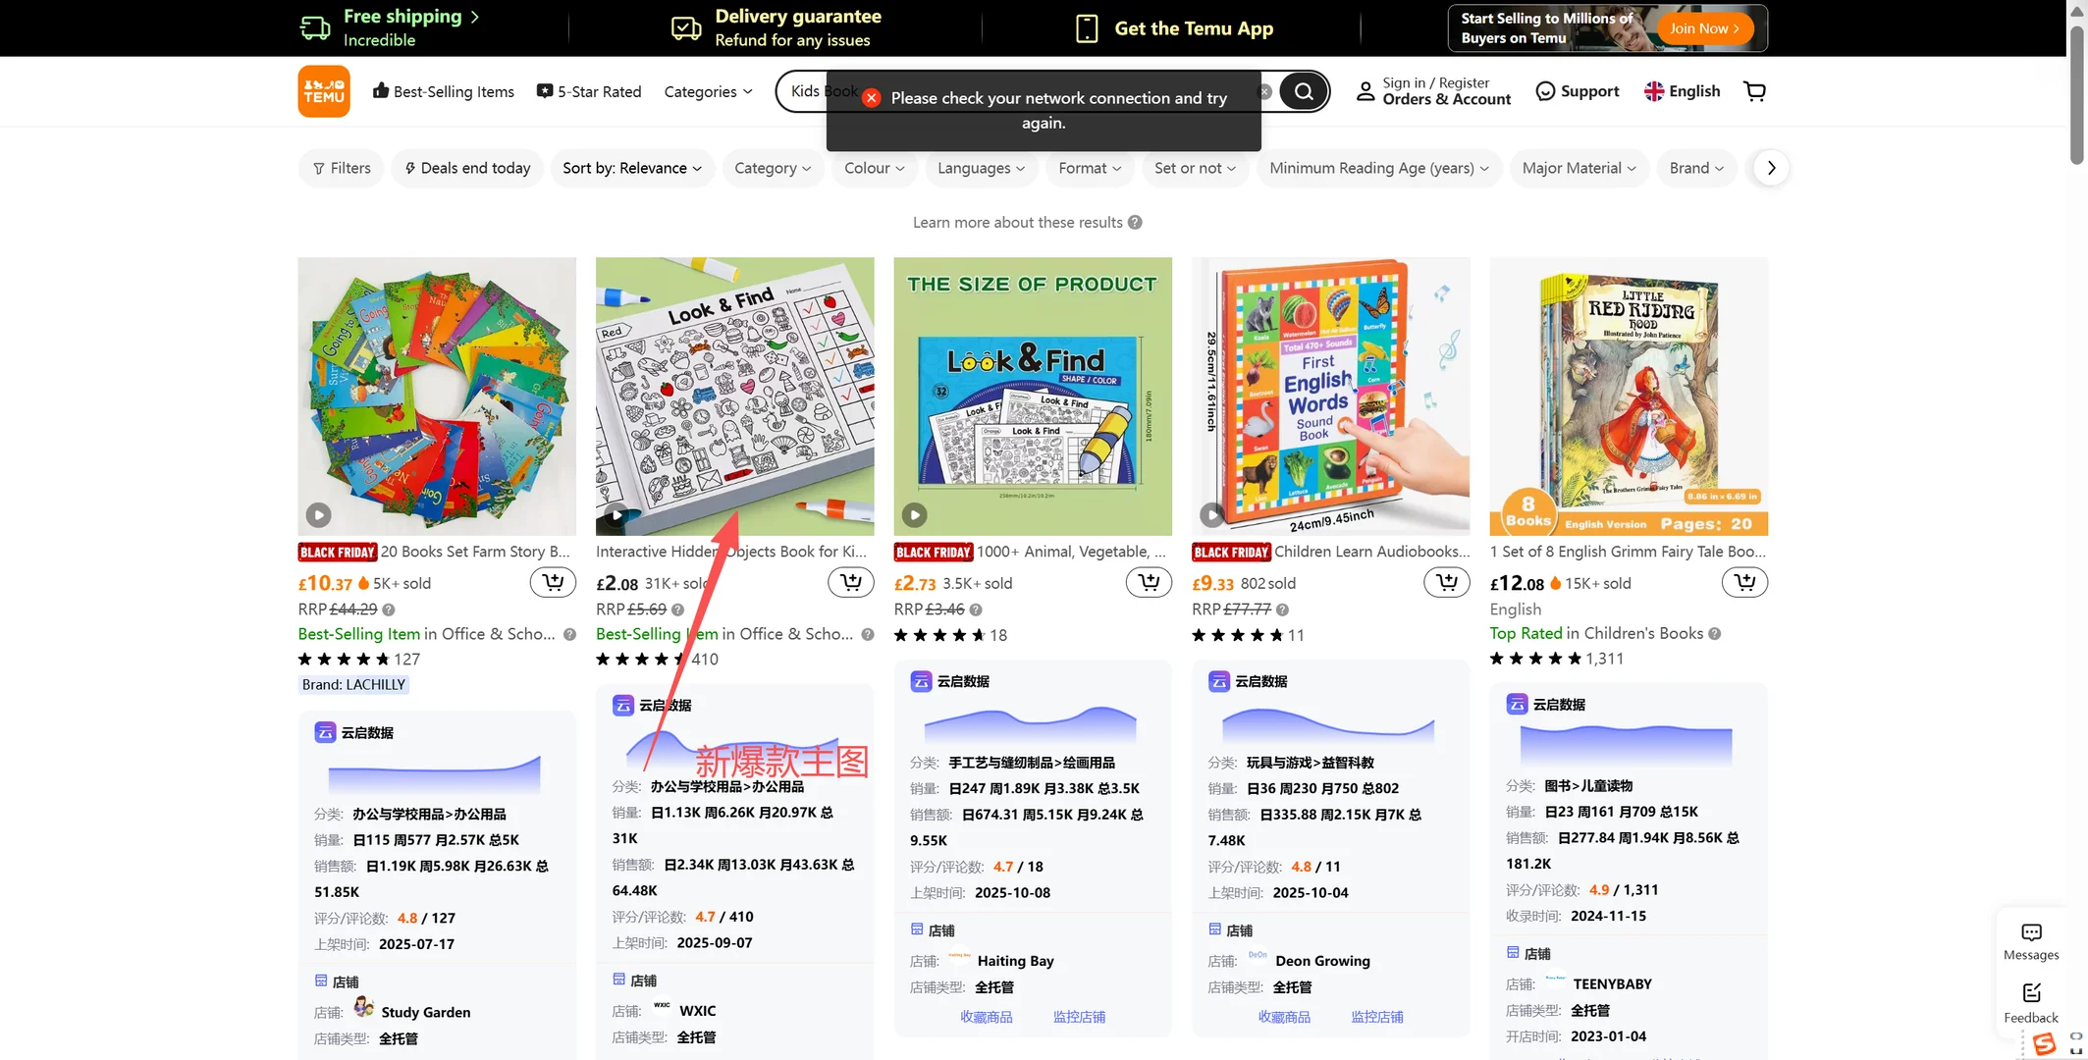The width and height of the screenshot is (2088, 1060).
Task: Click help icon beside Top Rated in Children's Books
Action: tap(1714, 634)
